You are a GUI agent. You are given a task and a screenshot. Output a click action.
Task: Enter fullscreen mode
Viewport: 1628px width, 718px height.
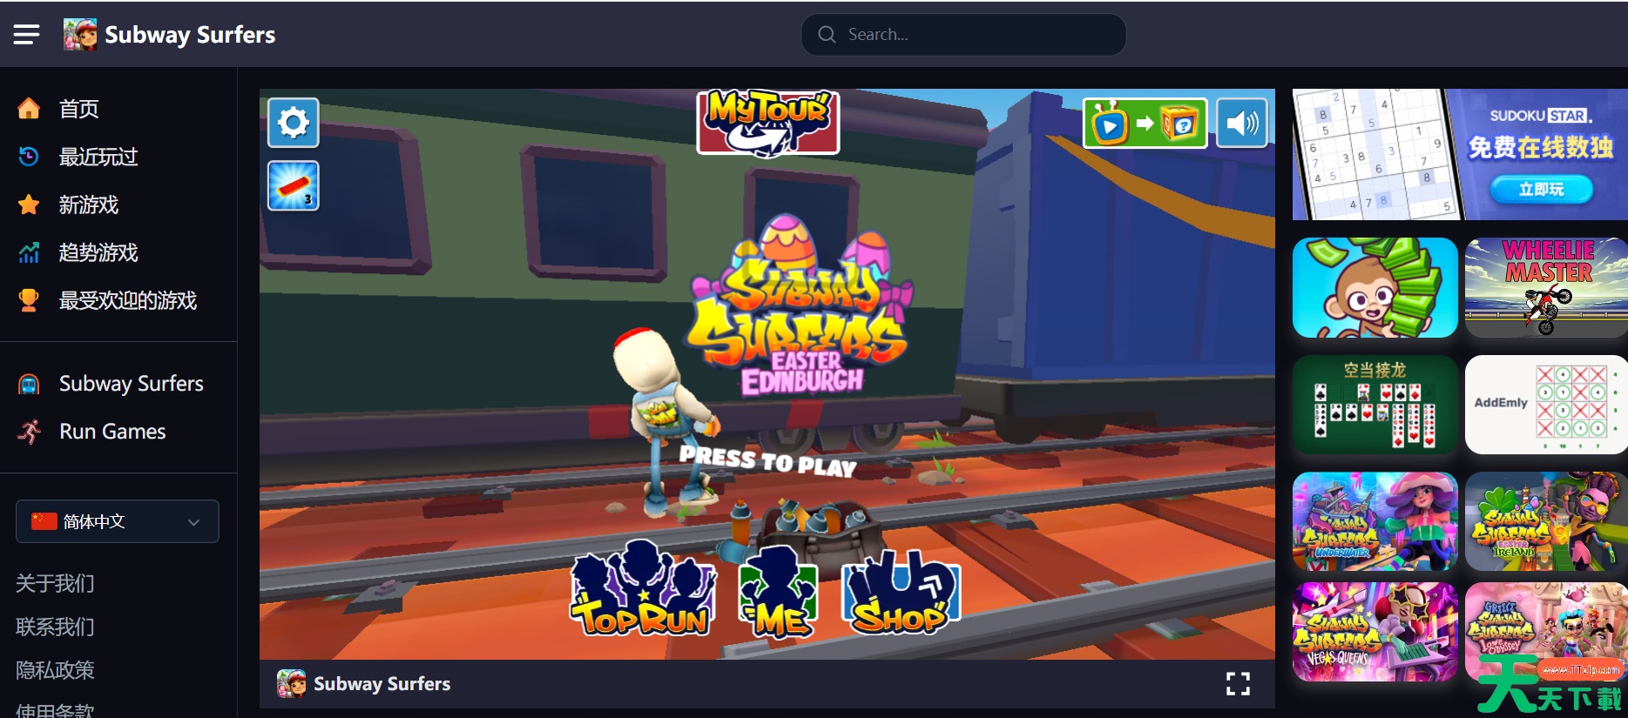pyautogui.click(x=1238, y=684)
